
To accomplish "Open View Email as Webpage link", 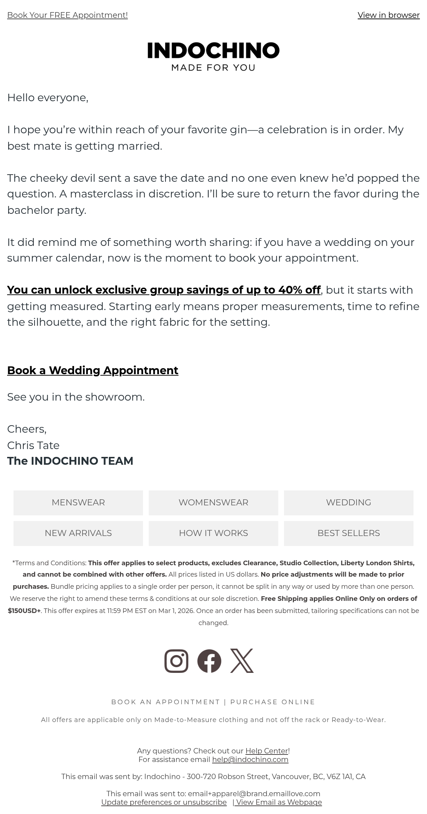I will point(279,802).
